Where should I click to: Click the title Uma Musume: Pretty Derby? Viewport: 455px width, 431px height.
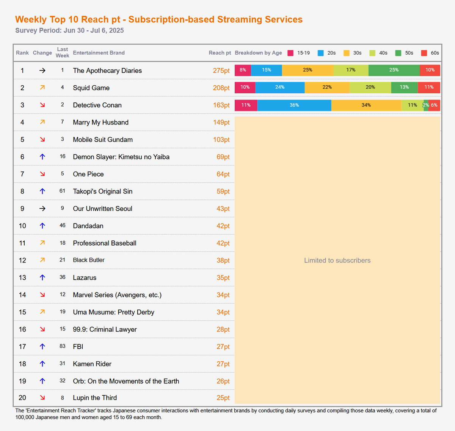coord(114,312)
